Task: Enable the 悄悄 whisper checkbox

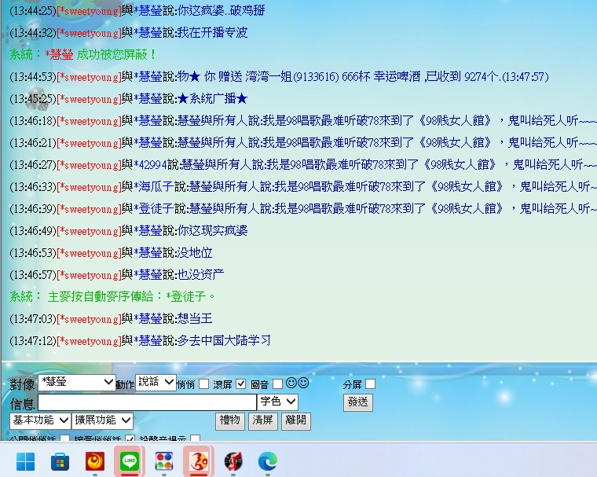Action: click(x=204, y=384)
